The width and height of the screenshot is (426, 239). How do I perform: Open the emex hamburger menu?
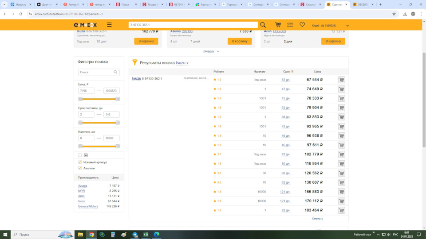109,25
